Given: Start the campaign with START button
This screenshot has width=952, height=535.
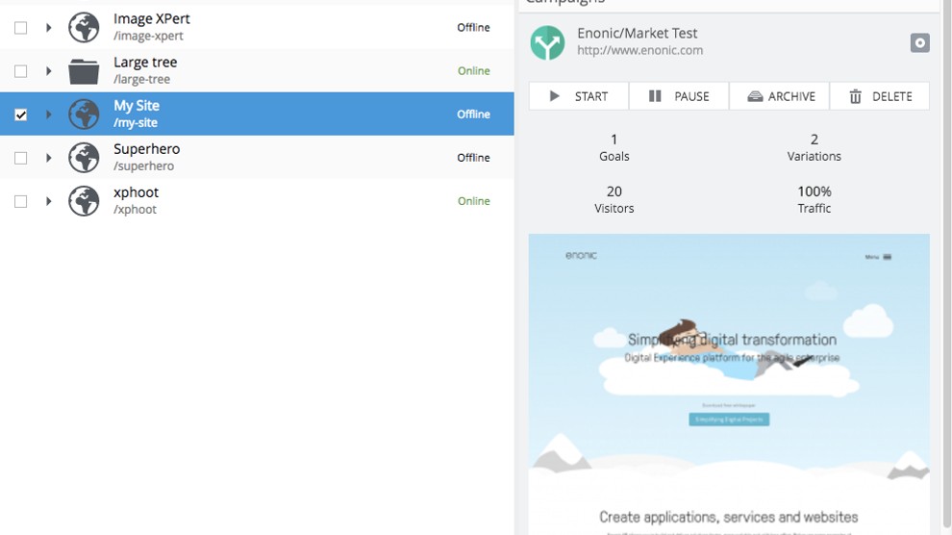Looking at the screenshot, I should tap(579, 96).
